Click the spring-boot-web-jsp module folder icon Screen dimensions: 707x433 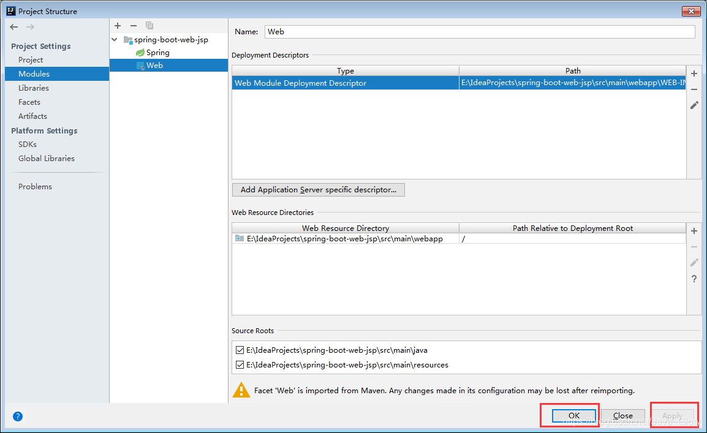128,40
